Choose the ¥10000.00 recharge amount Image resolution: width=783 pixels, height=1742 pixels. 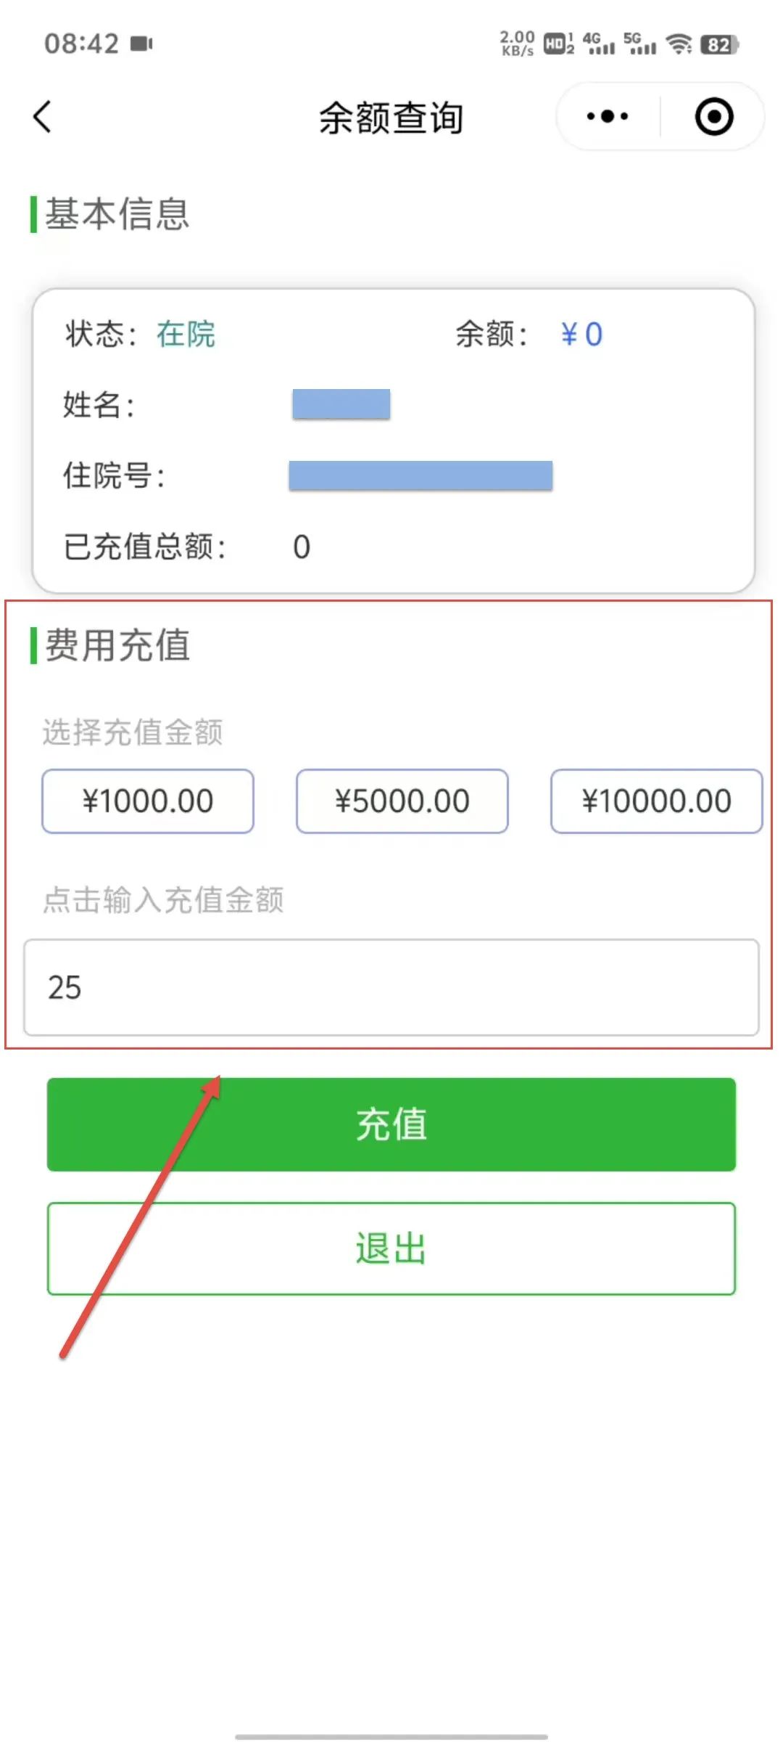click(657, 801)
